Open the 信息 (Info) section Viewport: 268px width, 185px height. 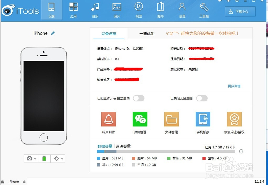(x=182, y=10)
